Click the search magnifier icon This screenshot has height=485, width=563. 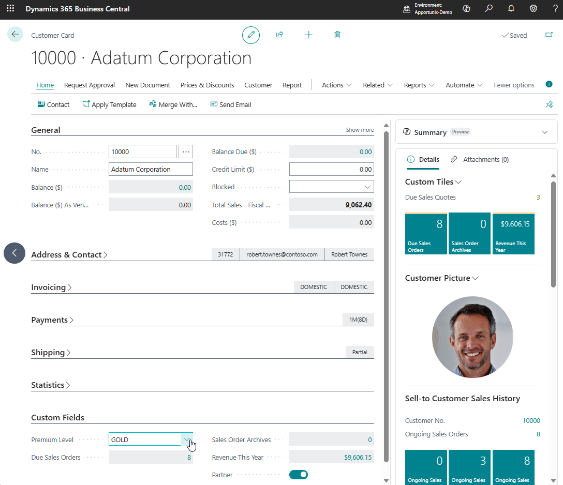(x=488, y=9)
